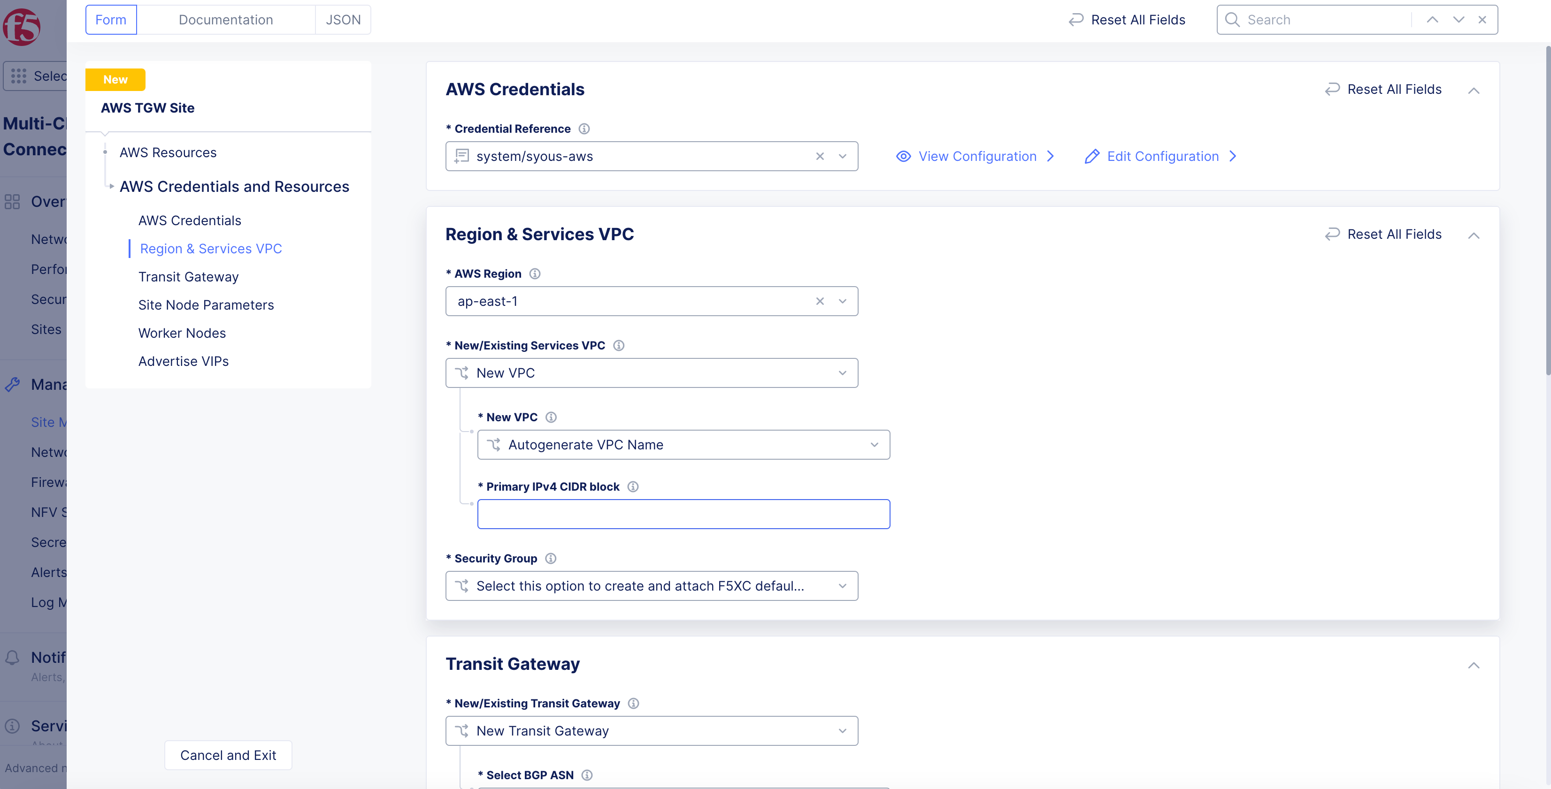This screenshot has height=789, width=1551.
Task: Click Reset All Fields icon for Region & Services VPC
Action: 1332,234
